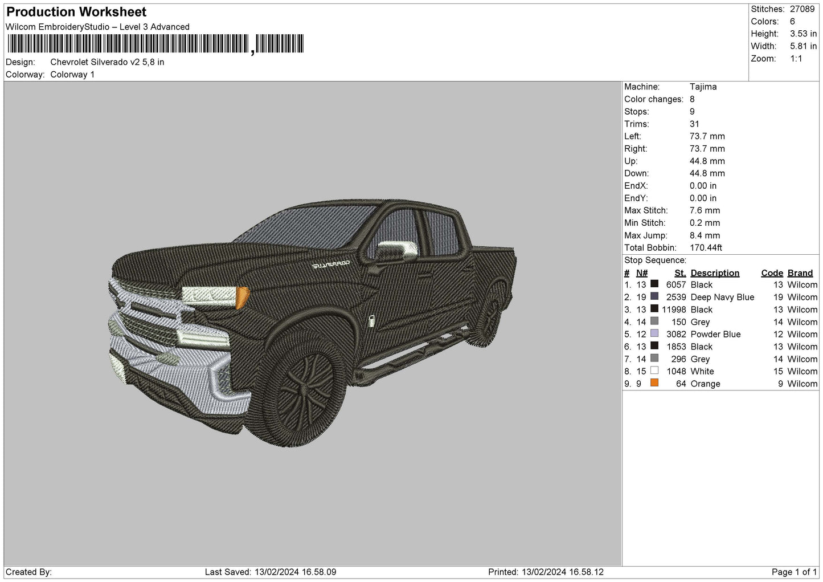Viewport: 823px width, 582px height.
Task: Click the Trims value '31'
Action: (694, 124)
